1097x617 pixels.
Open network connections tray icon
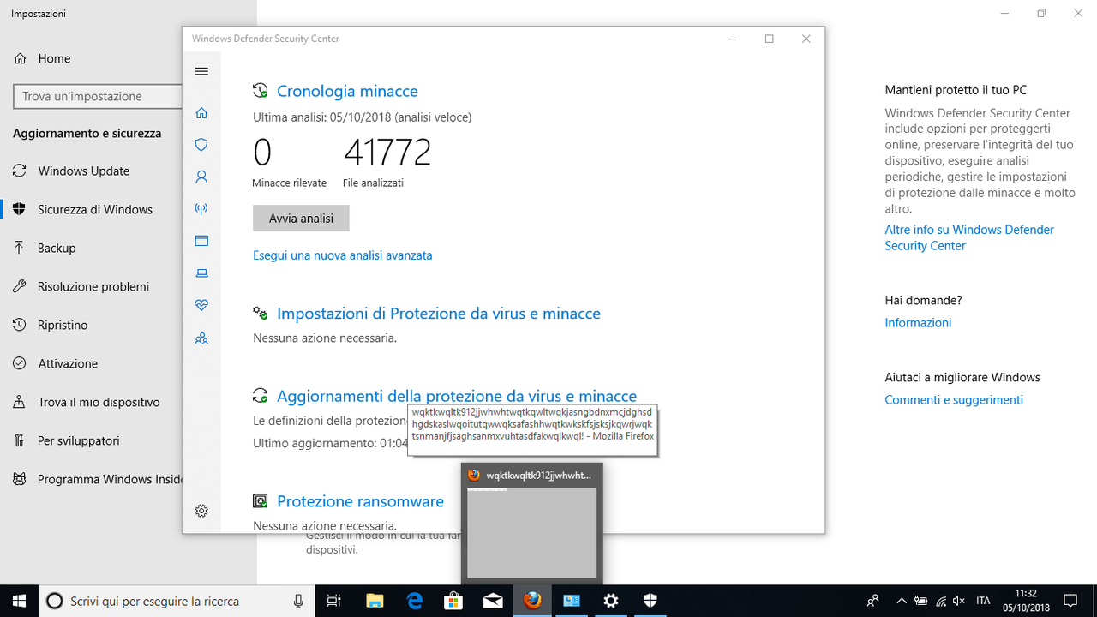[x=941, y=601]
